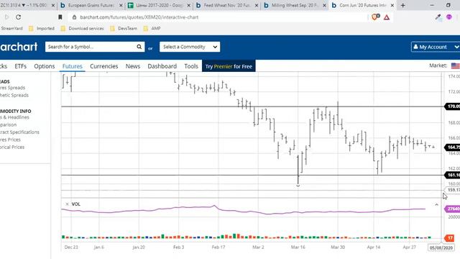Click the extension pen icon in toolbar
Screen dimensions: 460x259
point(438,17)
